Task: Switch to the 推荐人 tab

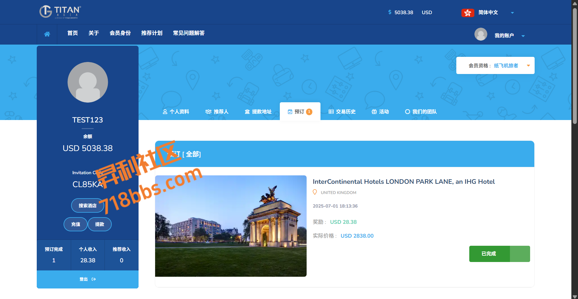Action: (217, 112)
